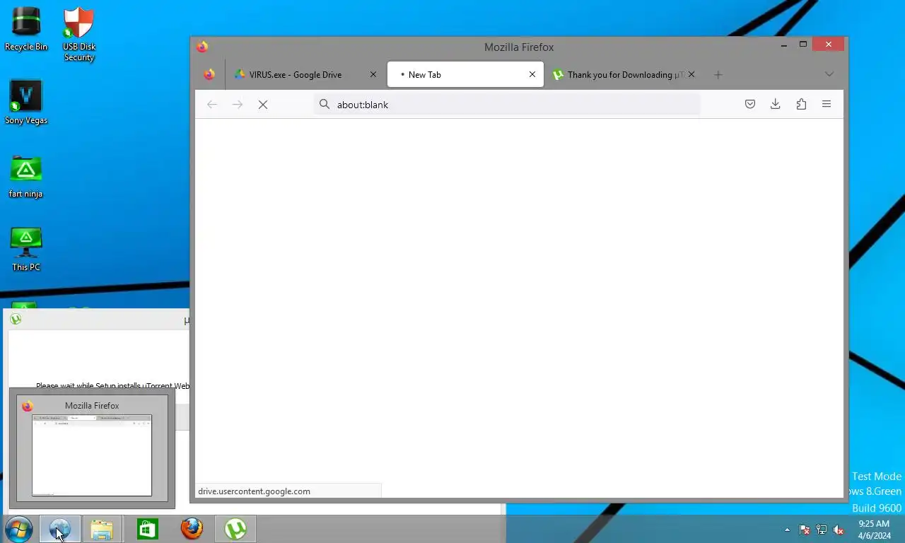Click the µTorrent installer window title icon

[16, 319]
